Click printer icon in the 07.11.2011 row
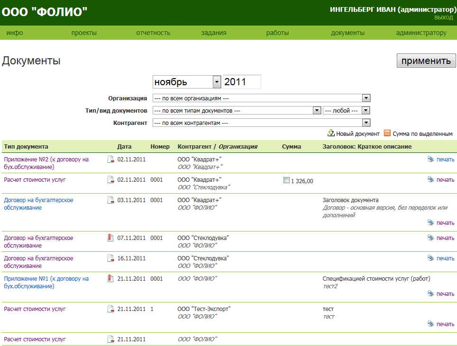Viewport: 457px width, 346px height. click(430, 238)
